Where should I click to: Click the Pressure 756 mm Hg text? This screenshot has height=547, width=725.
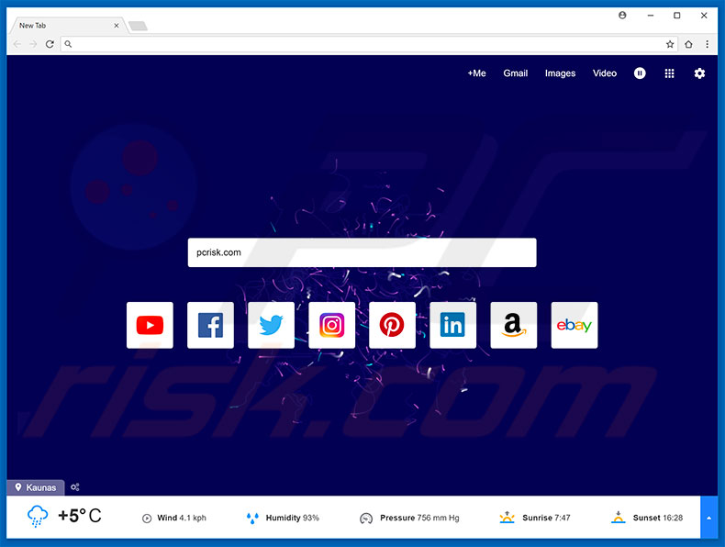pos(419,518)
